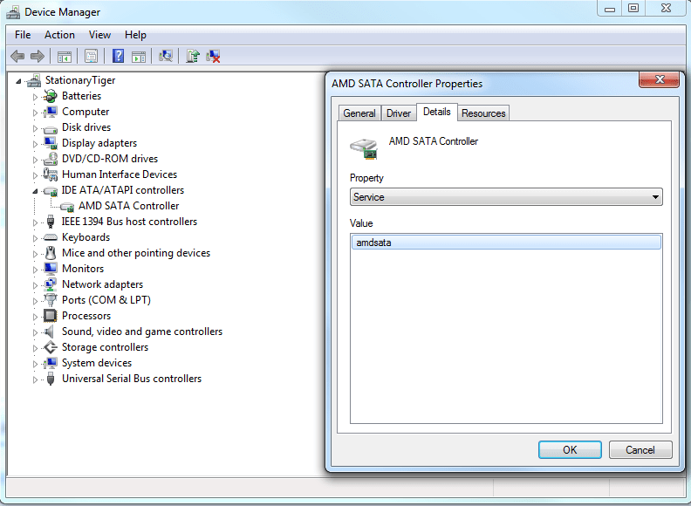Click Show/Hide Console Tree toolbar icon
691x506 pixels.
tap(65, 56)
